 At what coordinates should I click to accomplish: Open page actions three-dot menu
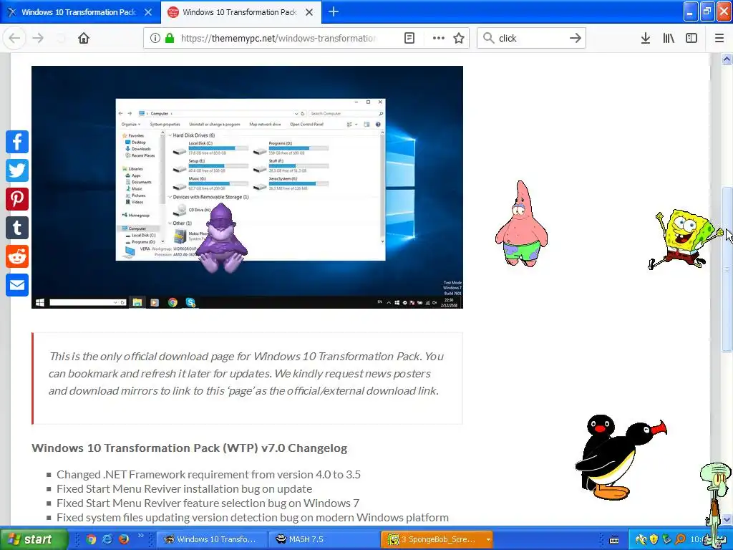439,38
